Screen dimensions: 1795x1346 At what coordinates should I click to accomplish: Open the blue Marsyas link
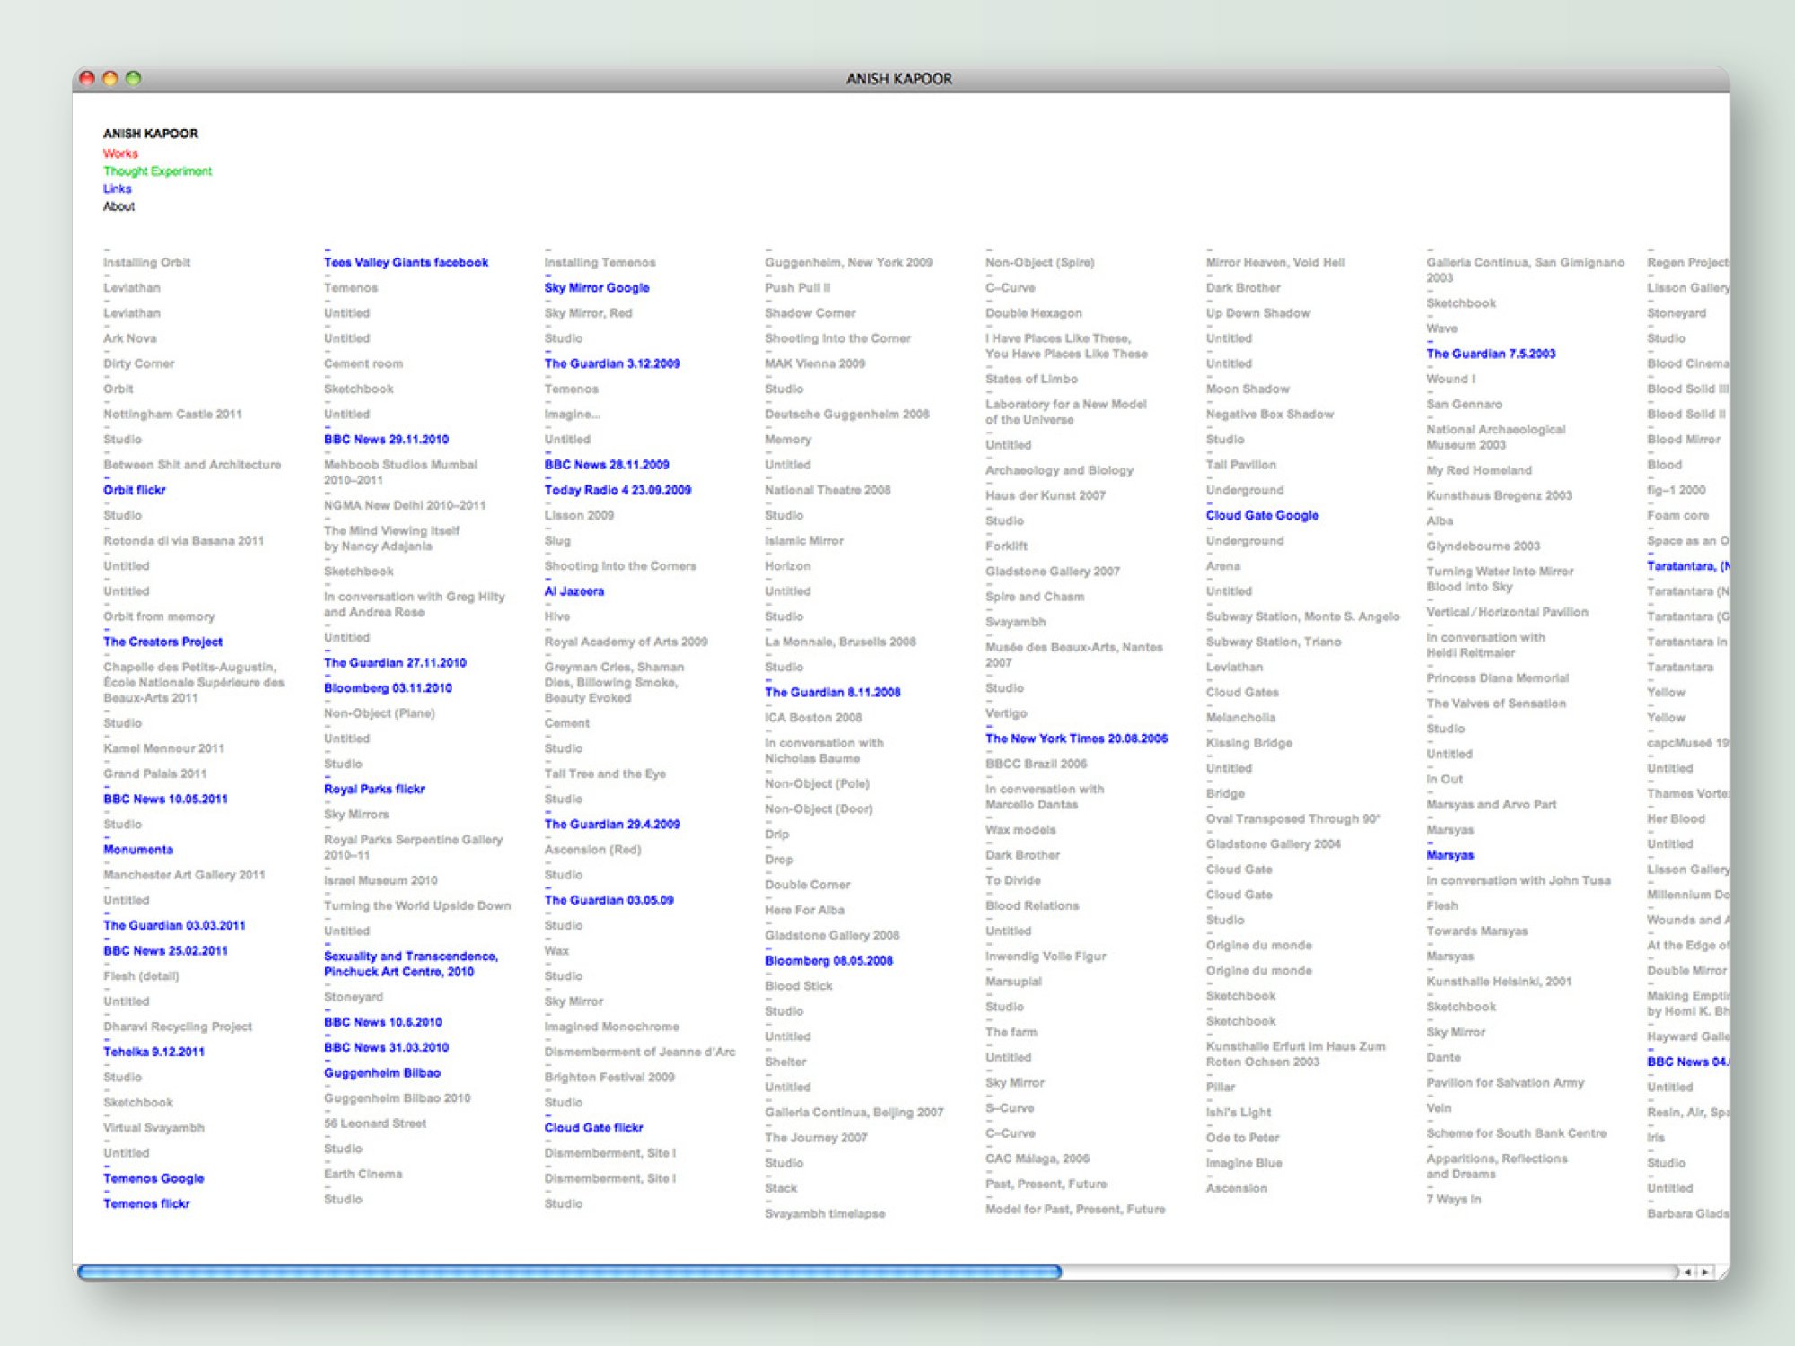1449,855
